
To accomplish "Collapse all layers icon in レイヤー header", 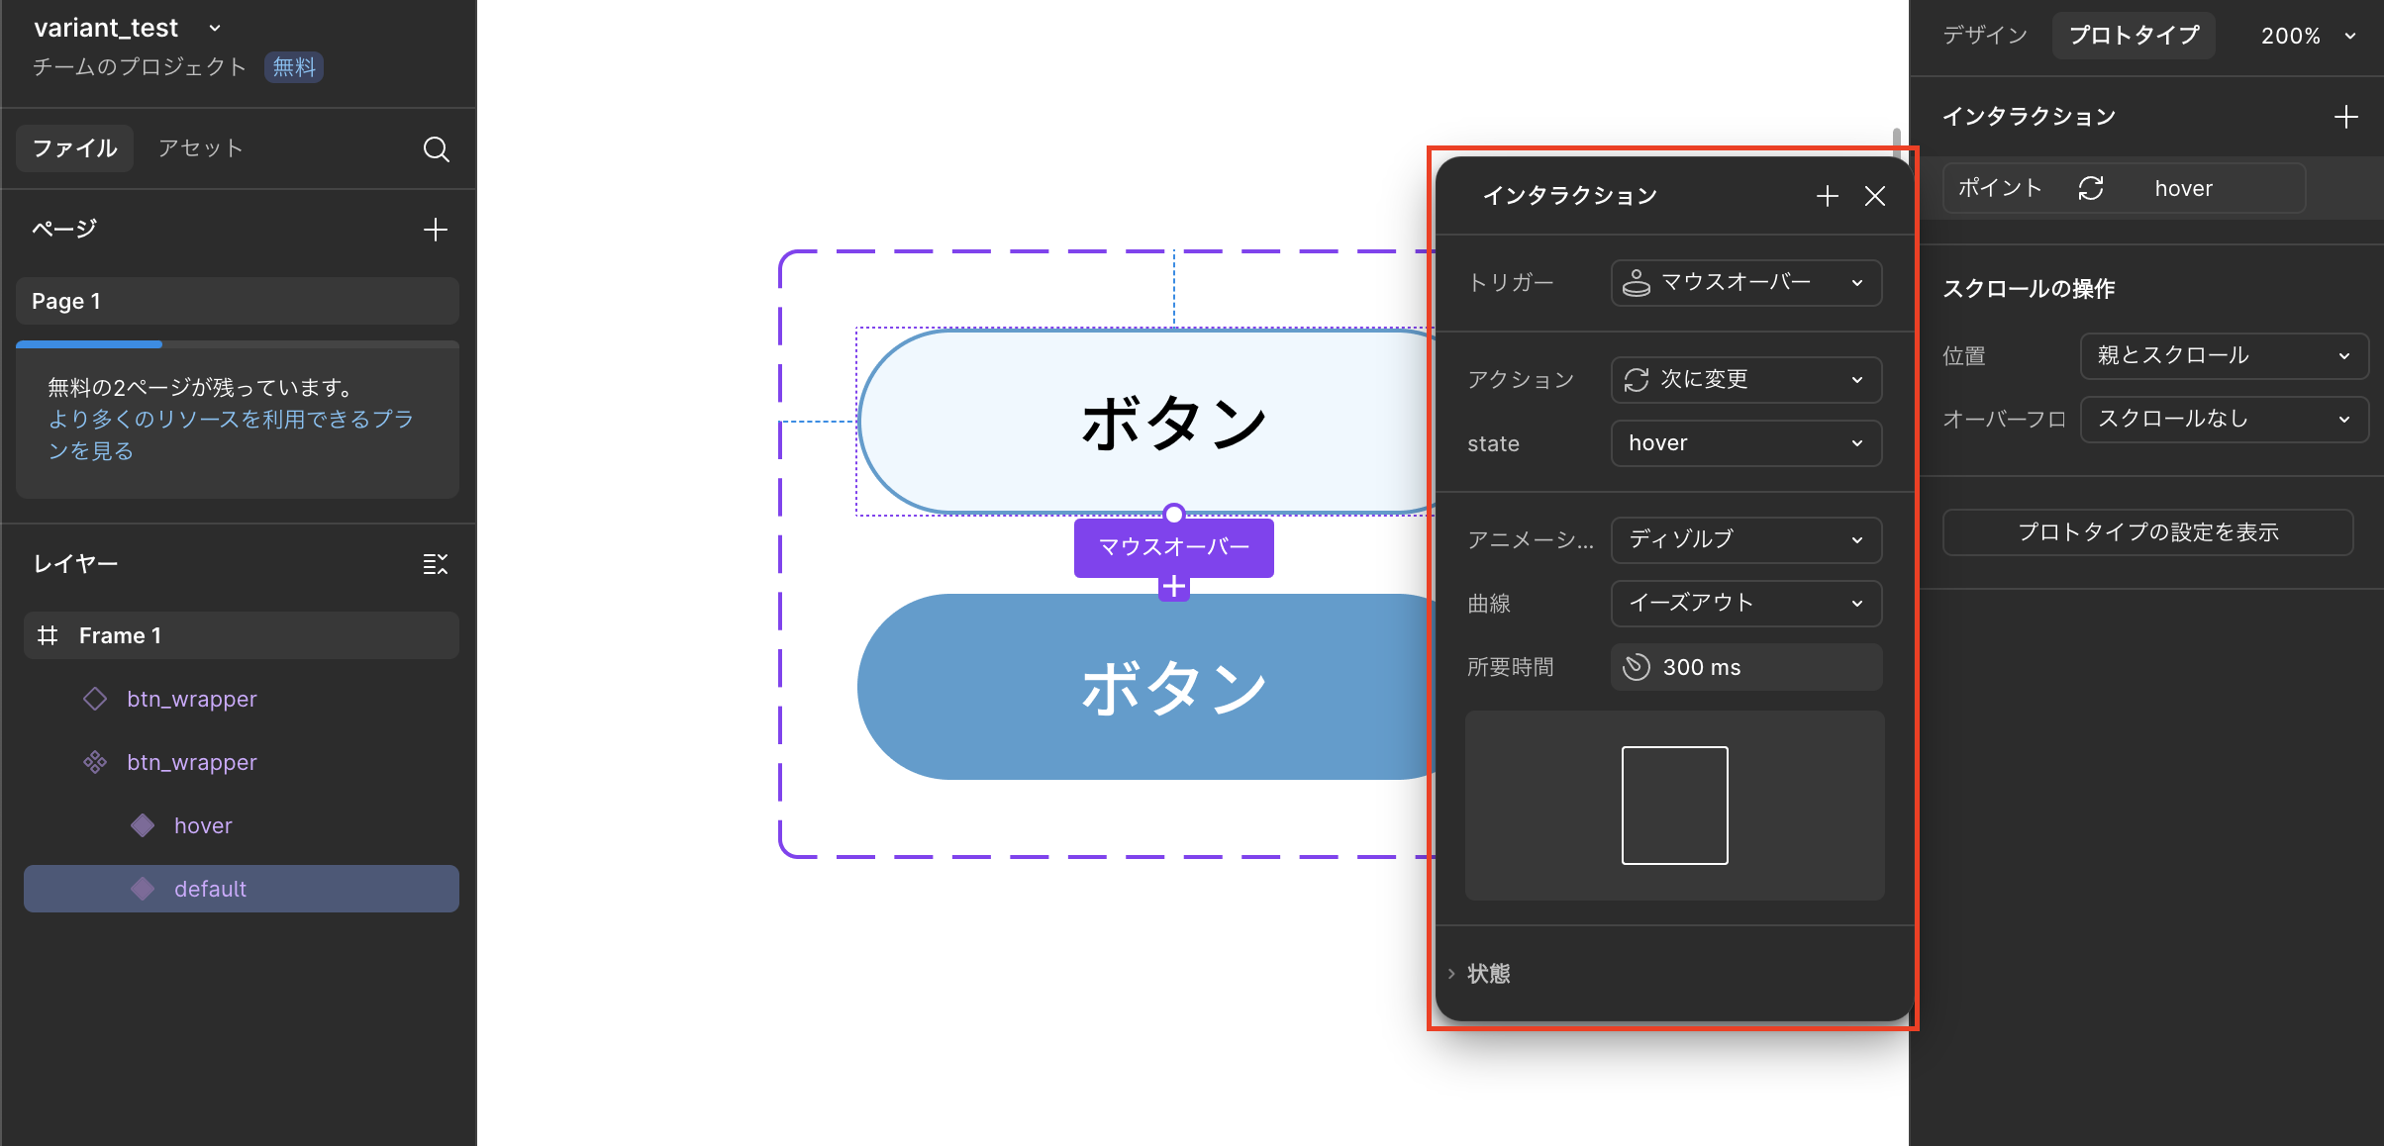I will pos(436,564).
